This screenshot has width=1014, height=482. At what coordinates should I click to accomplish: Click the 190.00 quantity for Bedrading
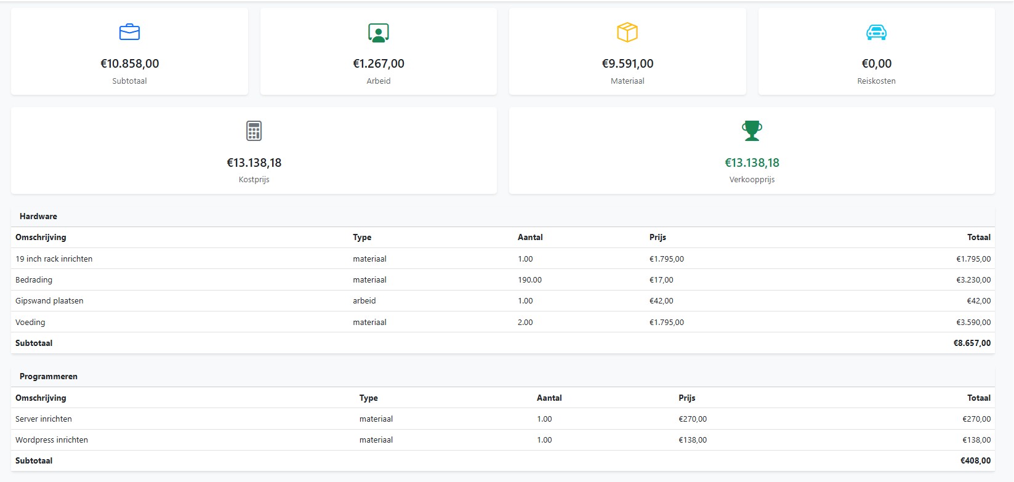tap(530, 280)
